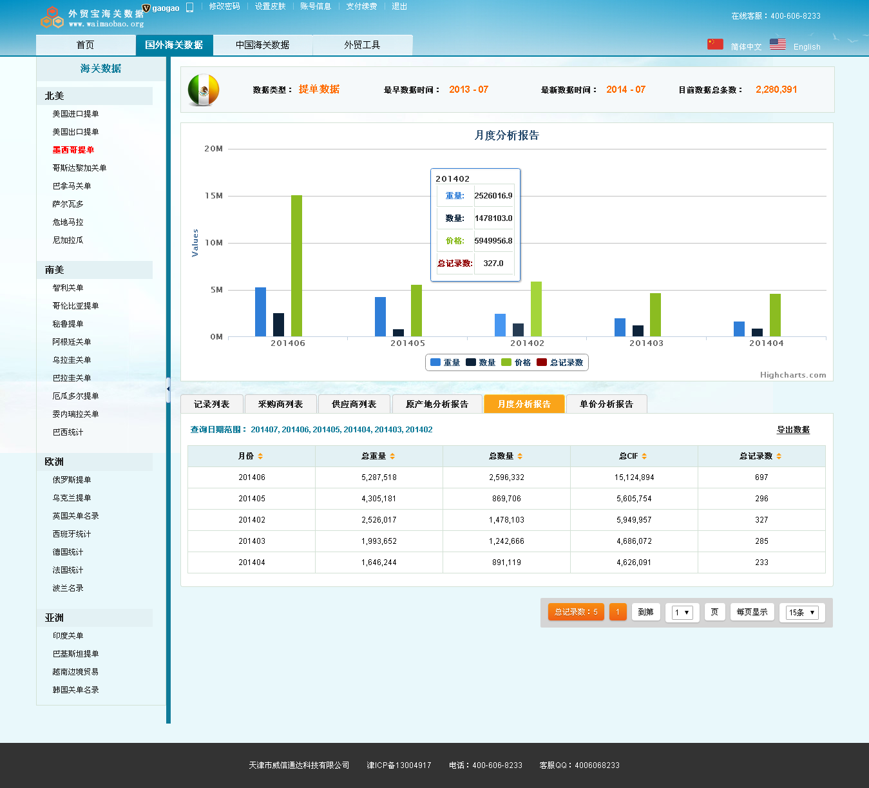The height and width of the screenshot is (788, 869).
Task: Click the 导出数据 export link
Action: (793, 430)
